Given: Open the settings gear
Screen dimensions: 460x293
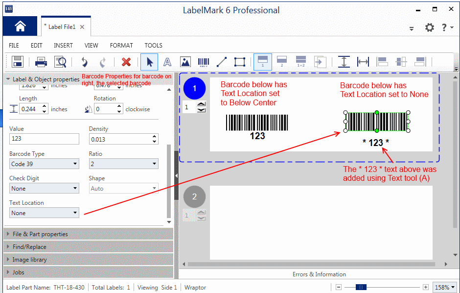Looking at the screenshot, I should click(x=430, y=27).
